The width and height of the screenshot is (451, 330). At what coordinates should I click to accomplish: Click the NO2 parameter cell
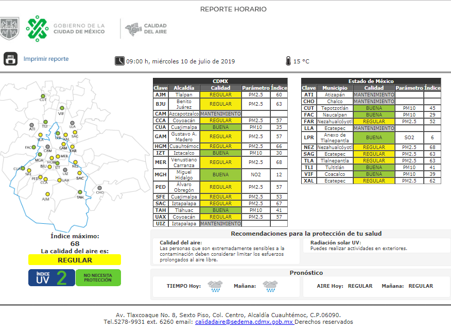tap(256, 175)
